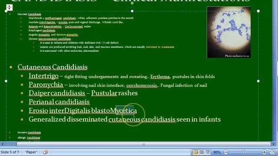Click the top-right corner handle of text box
Screen dimensions: 278x156
pos(258,11)
